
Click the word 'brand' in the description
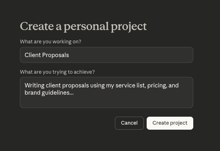pos(32,93)
